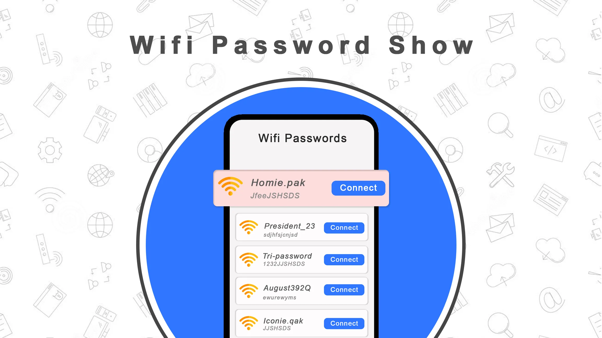
Task: Connect to the Tri-password network
Action: (344, 259)
